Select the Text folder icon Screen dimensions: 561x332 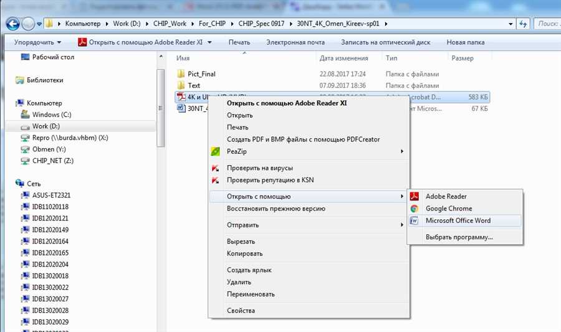tap(181, 85)
